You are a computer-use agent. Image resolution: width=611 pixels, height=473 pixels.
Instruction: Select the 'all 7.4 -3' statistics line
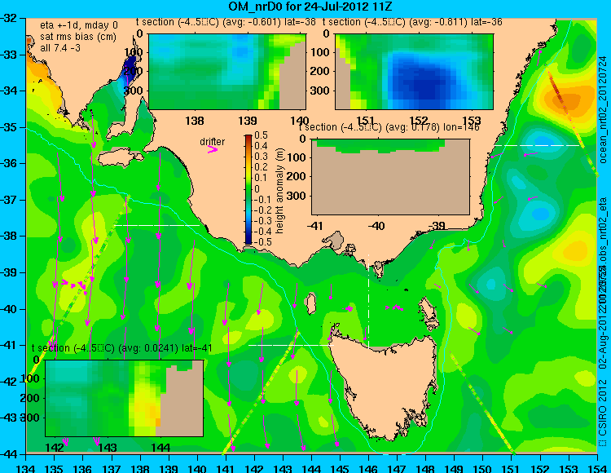pos(60,47)
